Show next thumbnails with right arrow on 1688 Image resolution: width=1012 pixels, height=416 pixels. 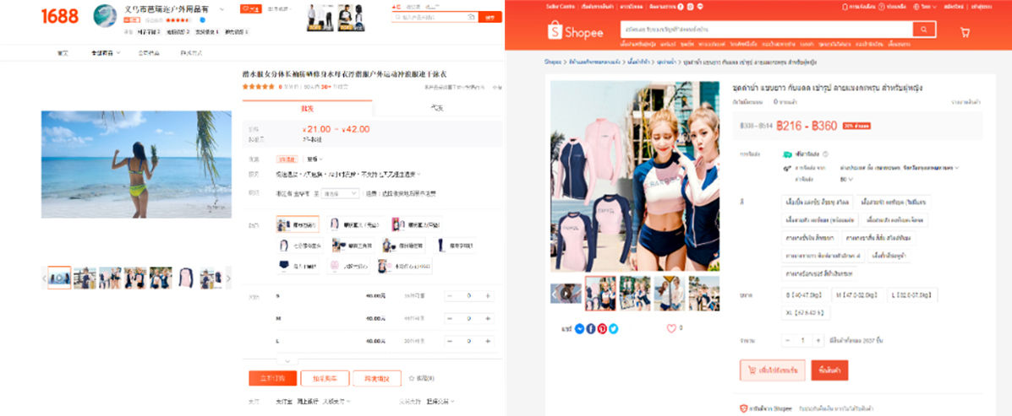click(228, 278)
